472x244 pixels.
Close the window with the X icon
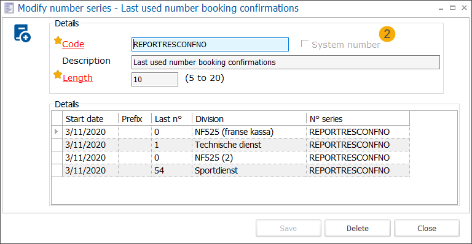[x=464, y=8]
